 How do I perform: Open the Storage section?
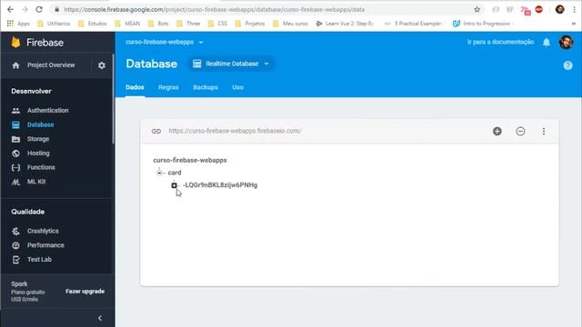[38, 139]
